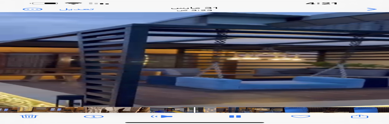Favorite the video with the heart icon
The width and height of the screenshot is (389, 124).
coord(300,117)
